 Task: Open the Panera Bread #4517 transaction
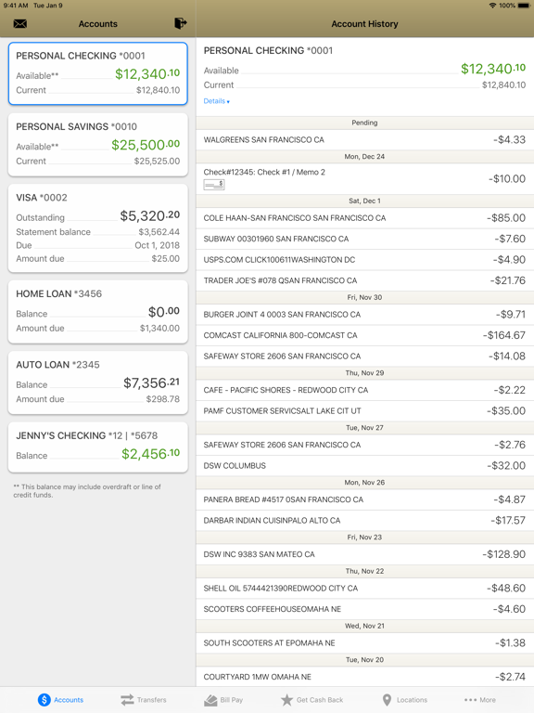click(365, 499)
